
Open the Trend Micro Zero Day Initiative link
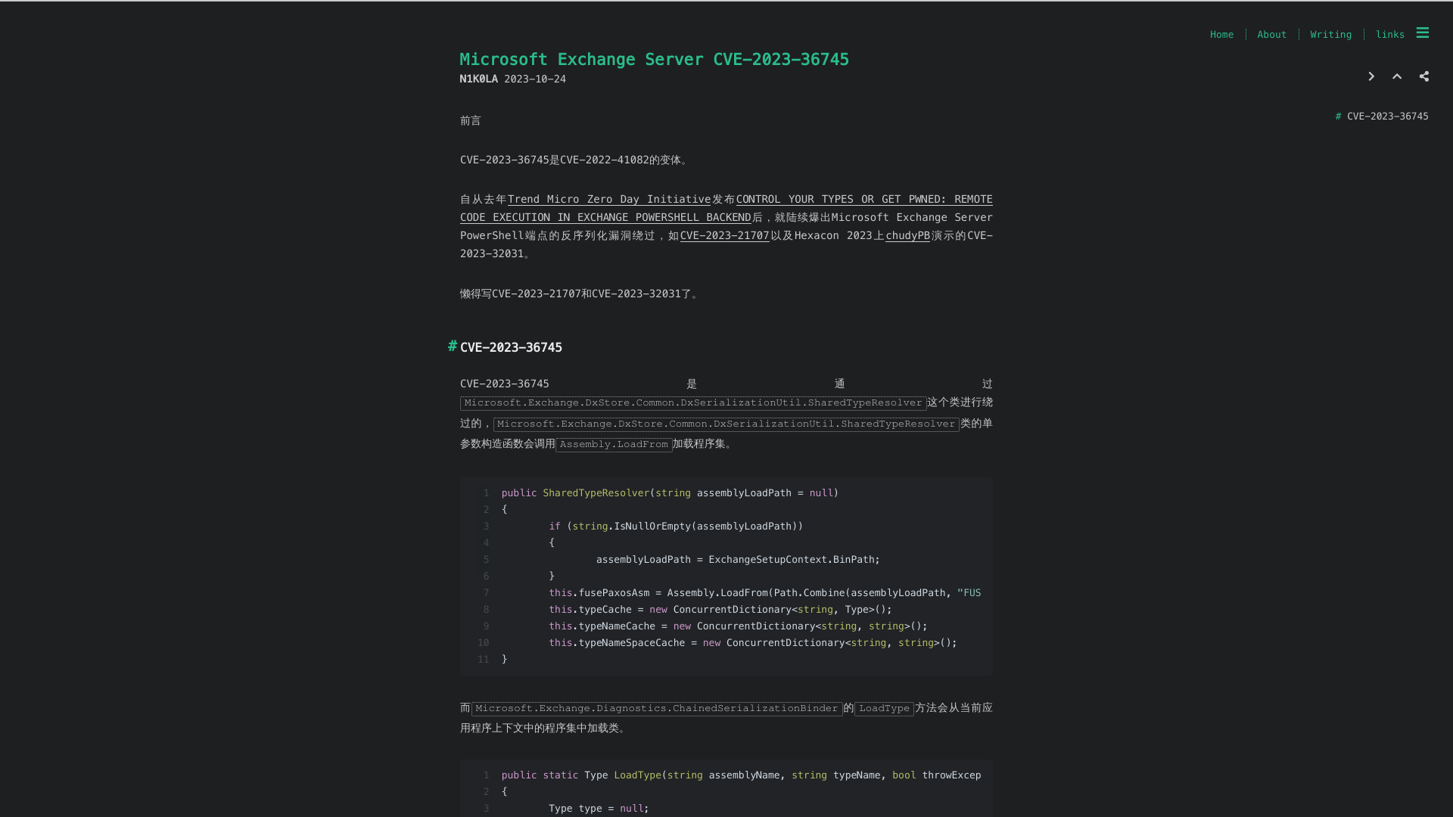609,200
